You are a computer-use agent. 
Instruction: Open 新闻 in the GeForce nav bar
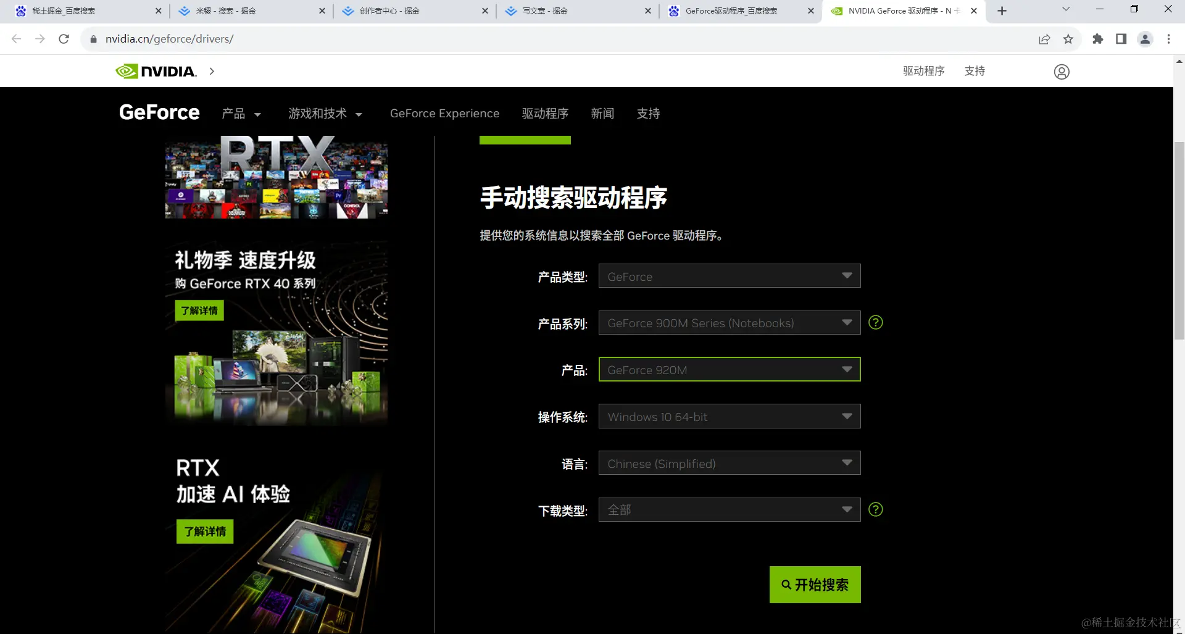tap(602, 114)
